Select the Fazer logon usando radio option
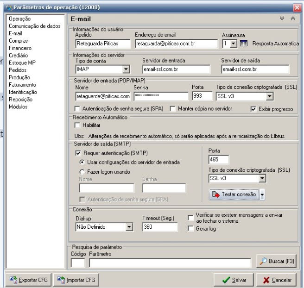Viewport: 304px width, 288px height. click(x=82, y=171)
